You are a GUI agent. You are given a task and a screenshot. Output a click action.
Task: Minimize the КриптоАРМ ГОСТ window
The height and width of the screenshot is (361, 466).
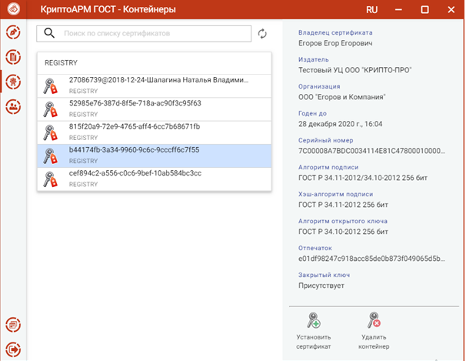pos(398,10)
